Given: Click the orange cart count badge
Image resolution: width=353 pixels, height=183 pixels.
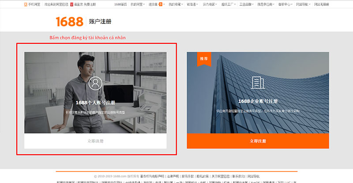Looking at the screenshot, I should [x=161, y=4].
